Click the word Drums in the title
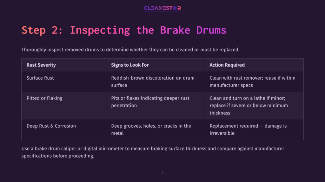The image size is (325, 182). [x=211, y=30]
